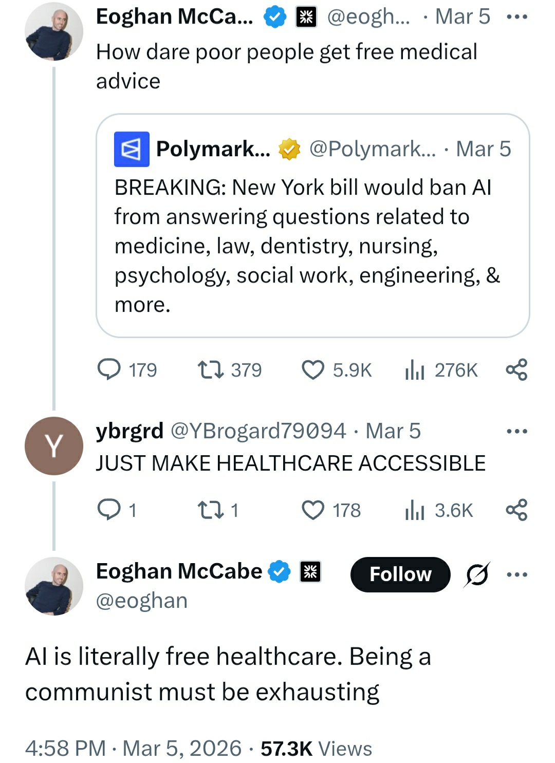Screen dimensions: 555x763
Task: Open more options on main tweet
Action: [516, 574]
